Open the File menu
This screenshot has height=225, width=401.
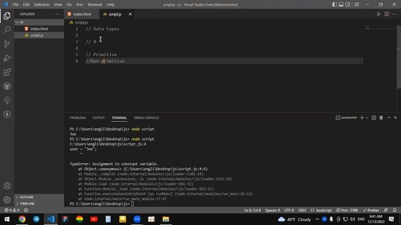(15, 4)
